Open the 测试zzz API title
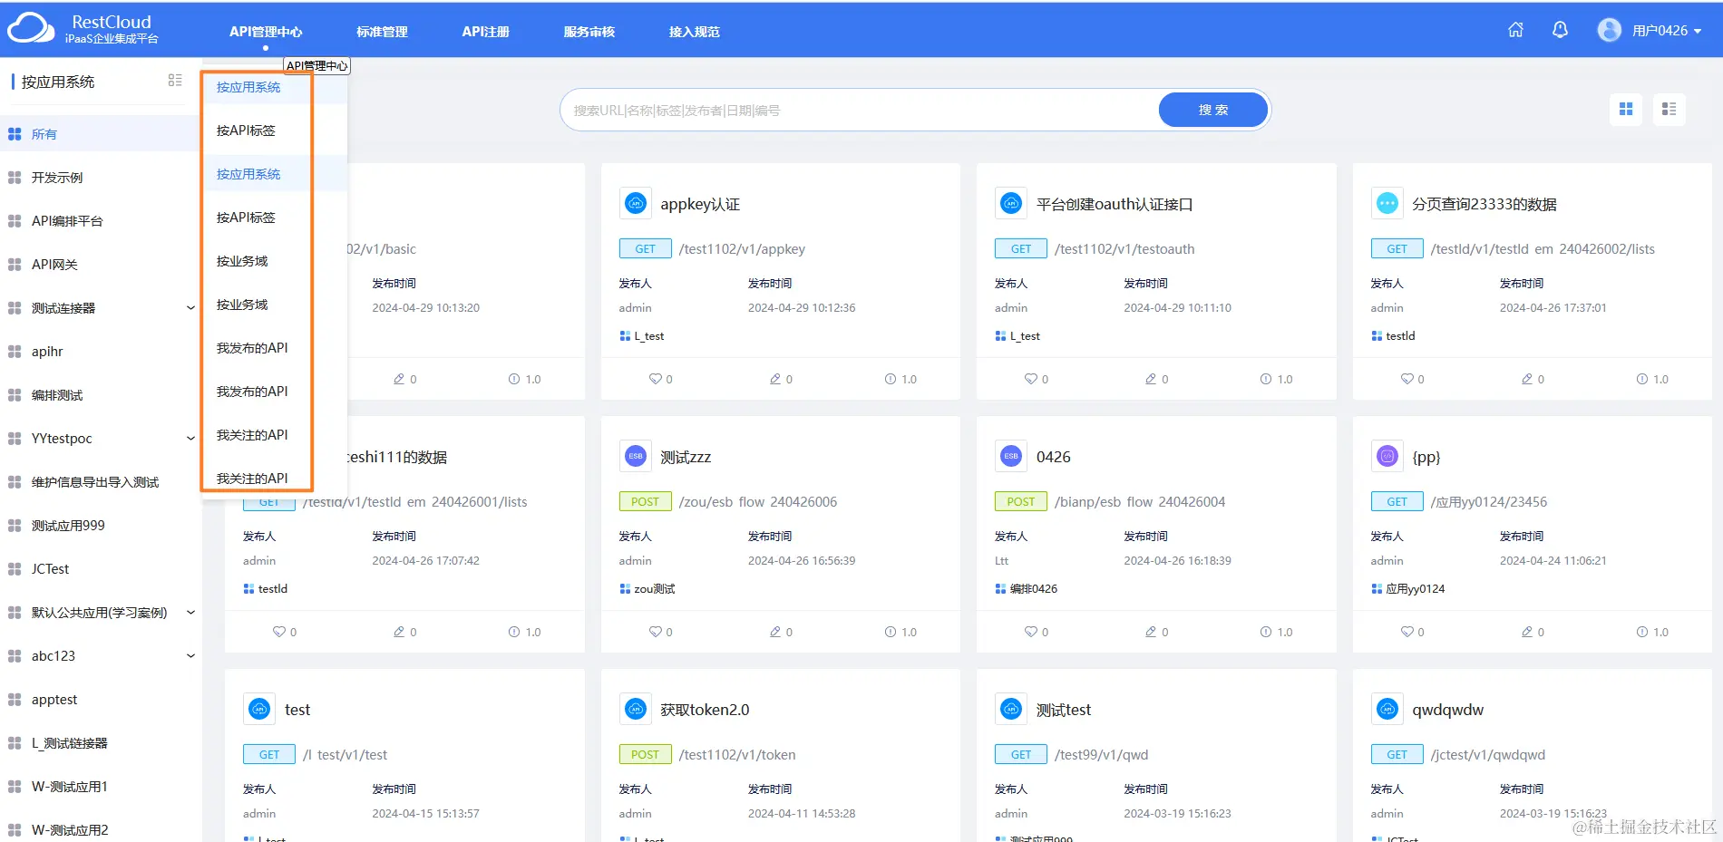Screen dimensions: 1723x842 (x=686, y=457)
